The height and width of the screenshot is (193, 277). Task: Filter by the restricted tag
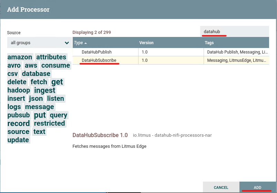point(50,123)
